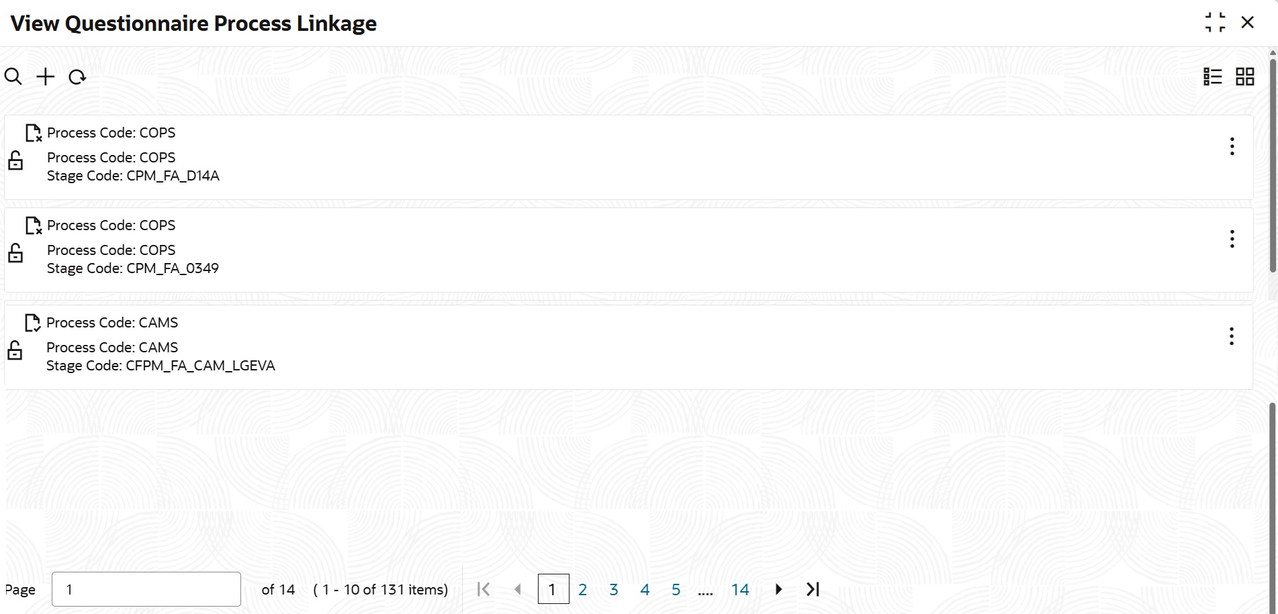Image resolution: width=1278 pixels, height=614 pixels.
Task: Click unauthorized document icon on first COPS record
Action: [33, 133]
